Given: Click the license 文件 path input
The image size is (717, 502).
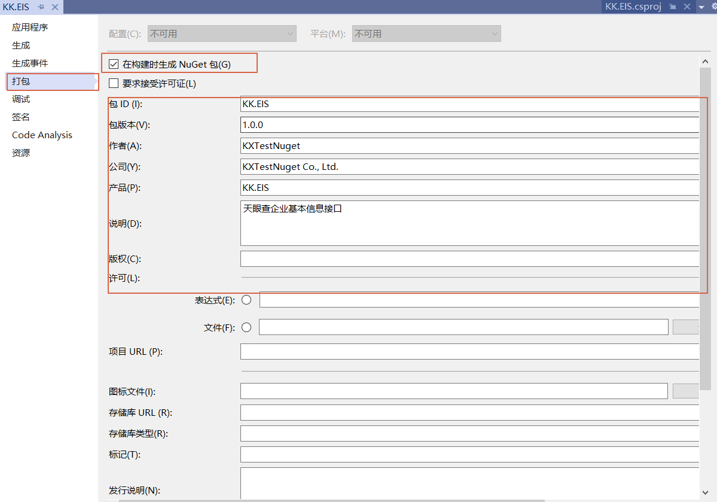Looking at the screenshot, I should pyautogui.click(x=463, y=327).
